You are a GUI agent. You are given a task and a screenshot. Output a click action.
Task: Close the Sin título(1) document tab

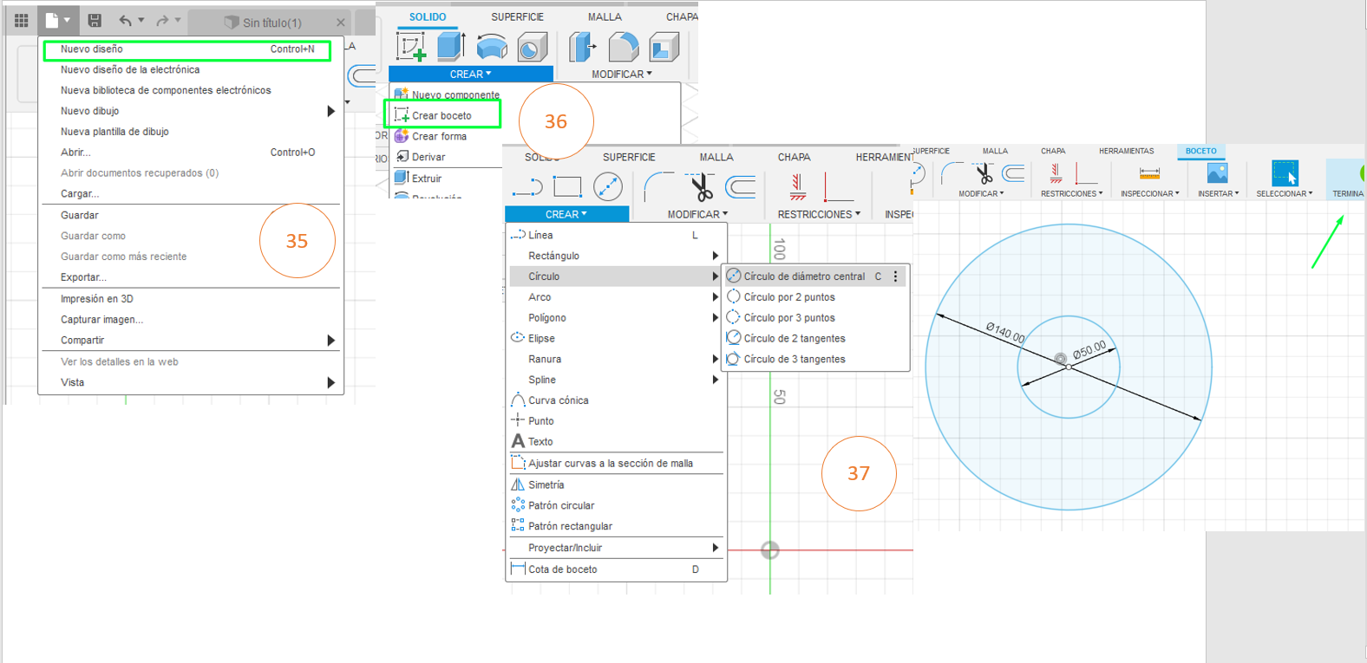tap(340, 23)
